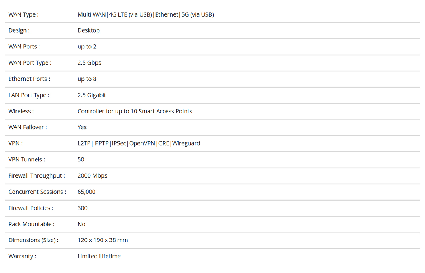The width and height of the screenshot is (425, 273).
Task: Click the Concurrent Sessions label
Action: point(37,192)
